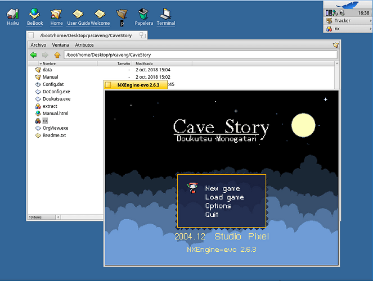Click the Deskbar clock showing 16:38
Image resolution: width=373 pixels, height=281 pixels.
pos(363,13)
